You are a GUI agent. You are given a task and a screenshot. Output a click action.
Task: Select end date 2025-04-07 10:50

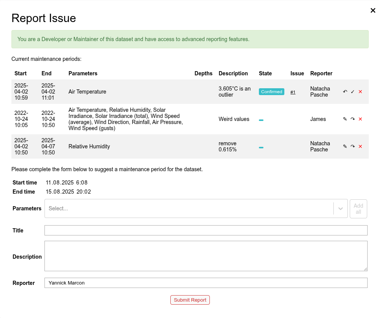tap(48, 146)
